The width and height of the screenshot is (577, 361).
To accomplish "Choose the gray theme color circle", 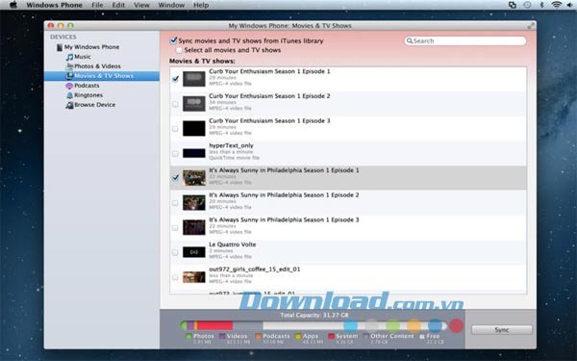I will click(x=371, y=325).
